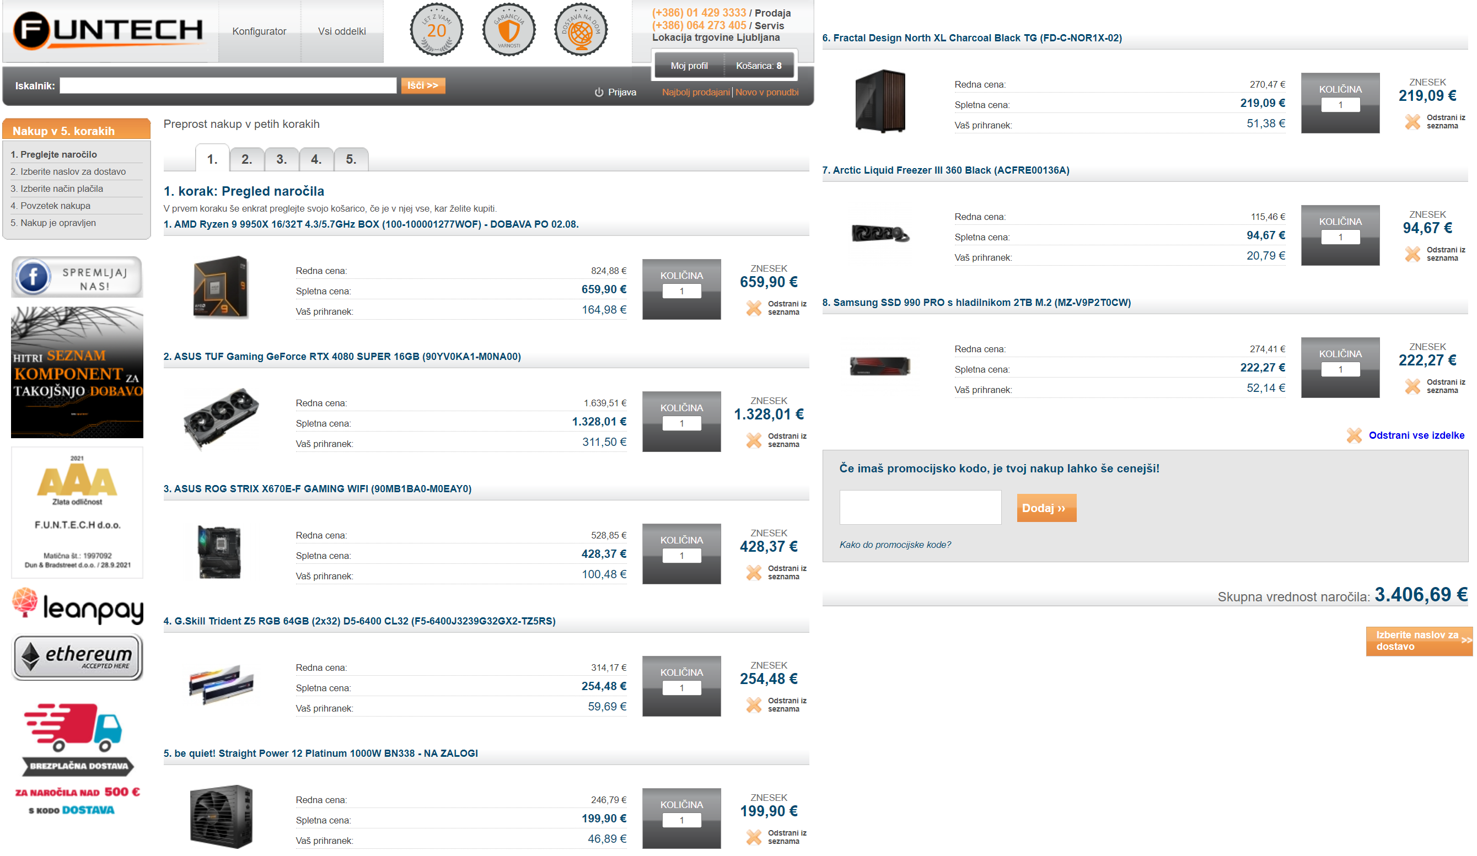Select sidebar step 3. Izberite način plačila

57,189
